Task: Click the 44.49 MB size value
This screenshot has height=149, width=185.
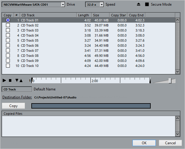Action: tap(101, 66)
